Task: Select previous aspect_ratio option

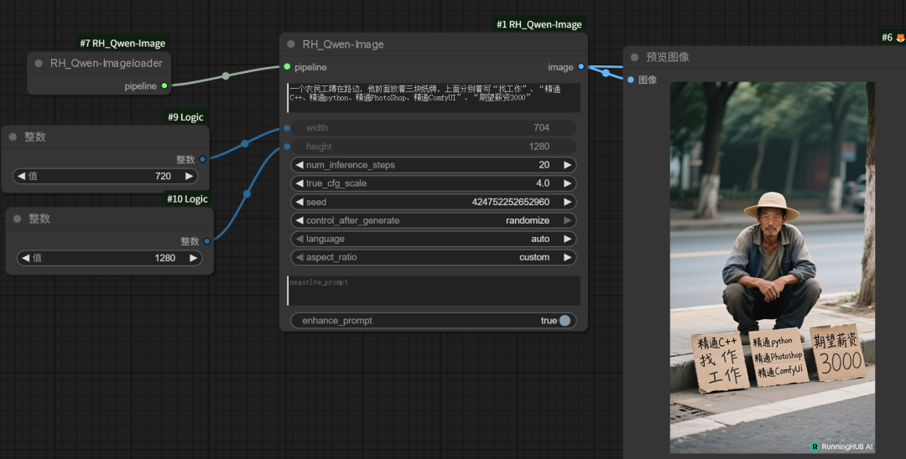Action: (x=299, y=257)
